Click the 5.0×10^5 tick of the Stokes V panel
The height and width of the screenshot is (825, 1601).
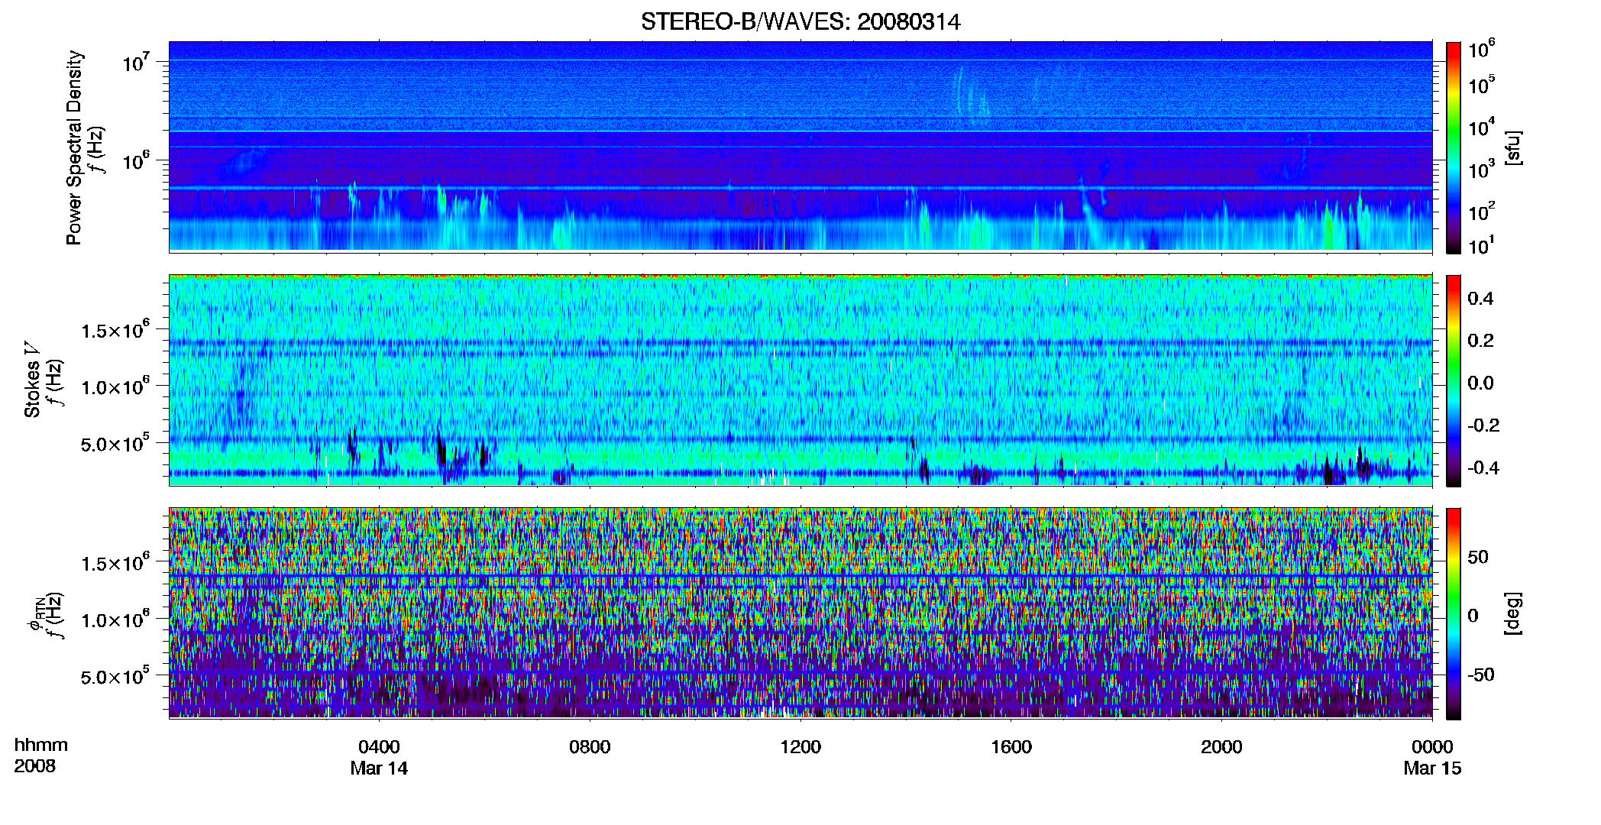pos(116,444)
